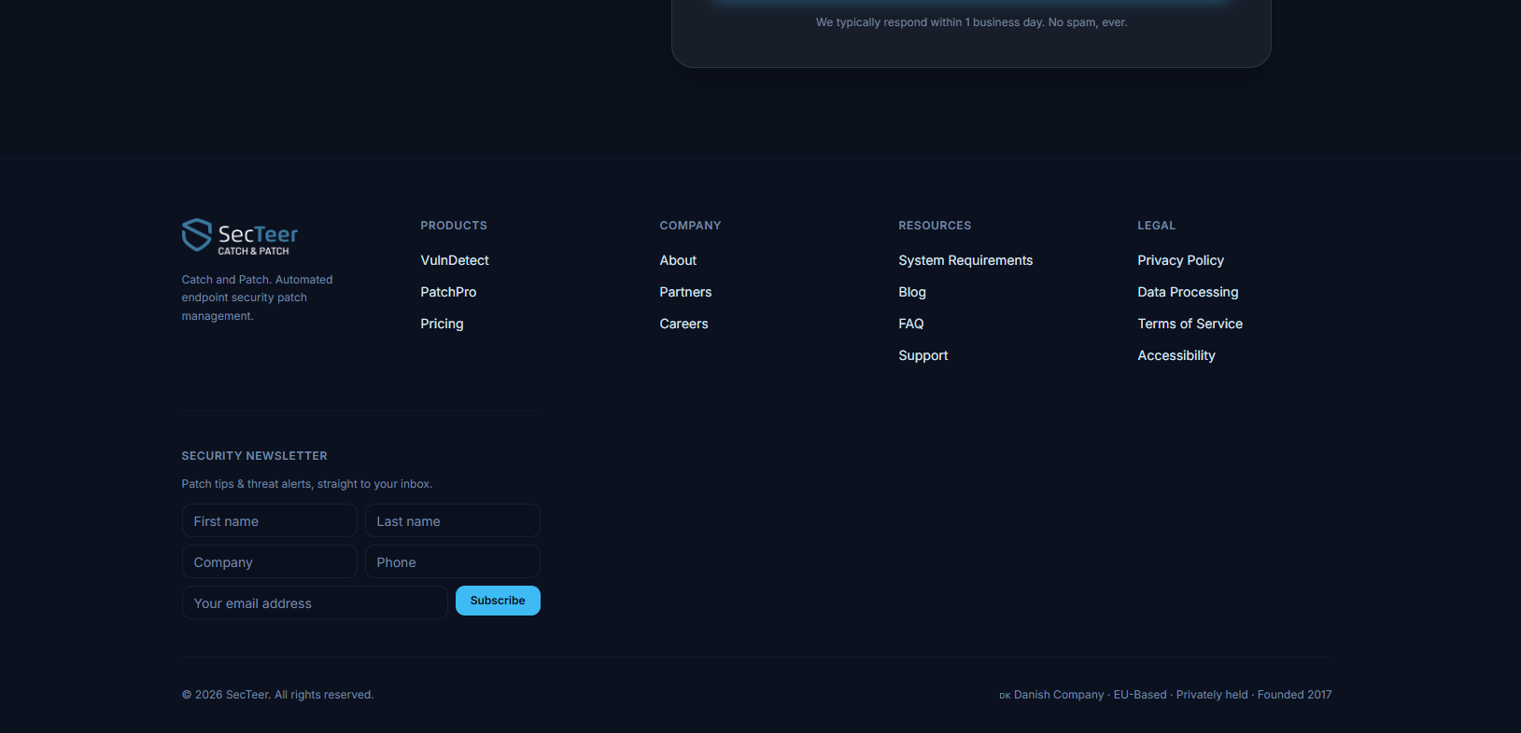Subscribe to the security newsletter
1521x733 pixels.
pos(498,601)
